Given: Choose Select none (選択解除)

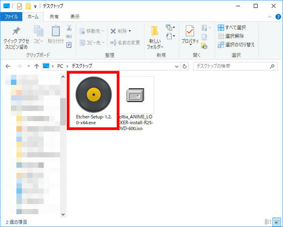Looking at the screenshot, I should tap(231, 36).
